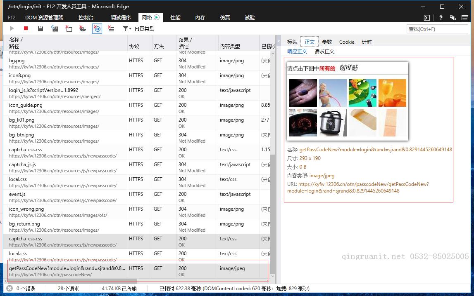Click the always refresh from server icon
The image size is (474, 296).
click(x=54, y=28)
